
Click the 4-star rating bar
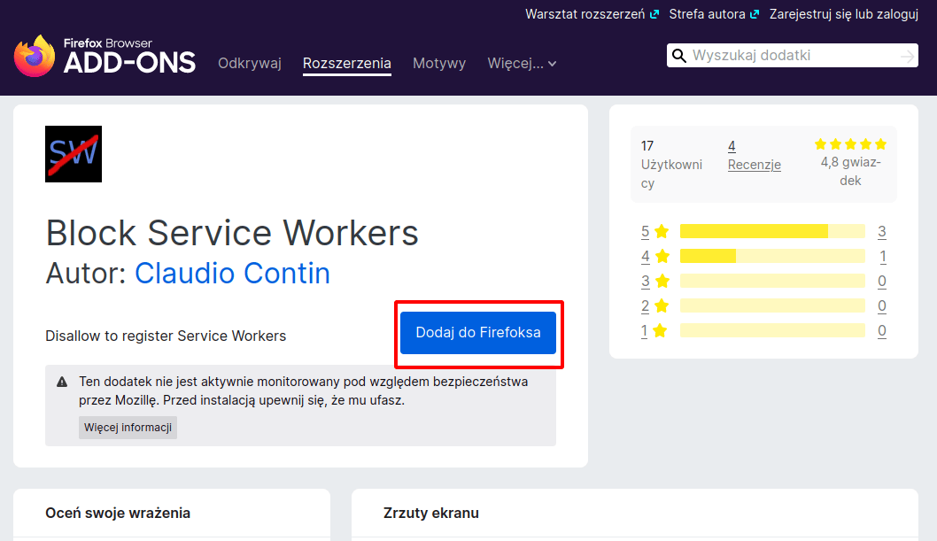pyautogui.click(x=772, y=256)
